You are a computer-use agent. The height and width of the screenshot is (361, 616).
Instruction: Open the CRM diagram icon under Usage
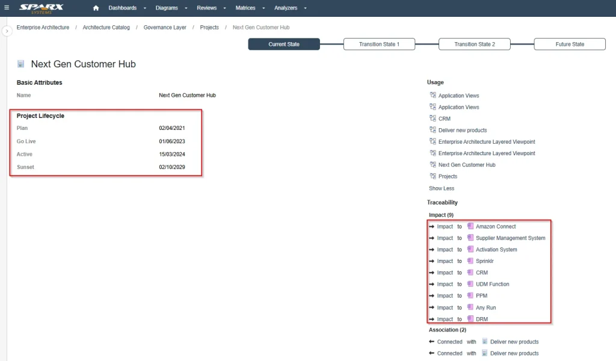point(433,119)
